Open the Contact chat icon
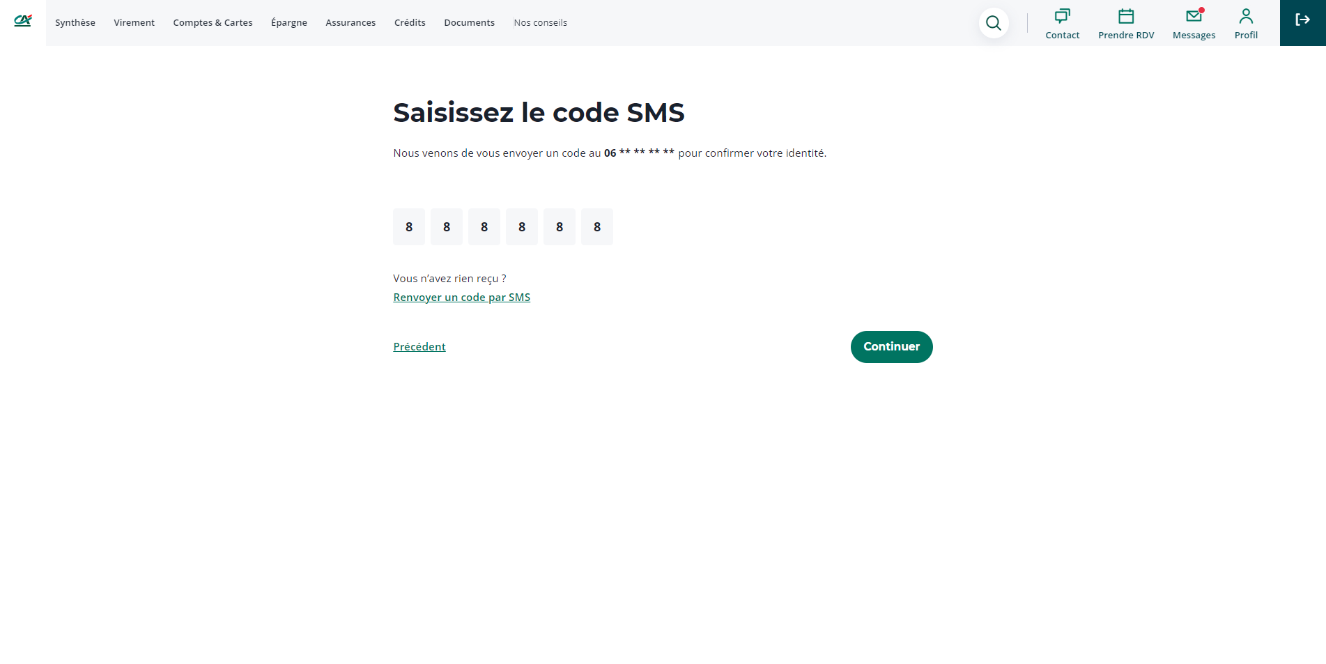Screen dimensions: 1326x664 tap(1062, 16)
